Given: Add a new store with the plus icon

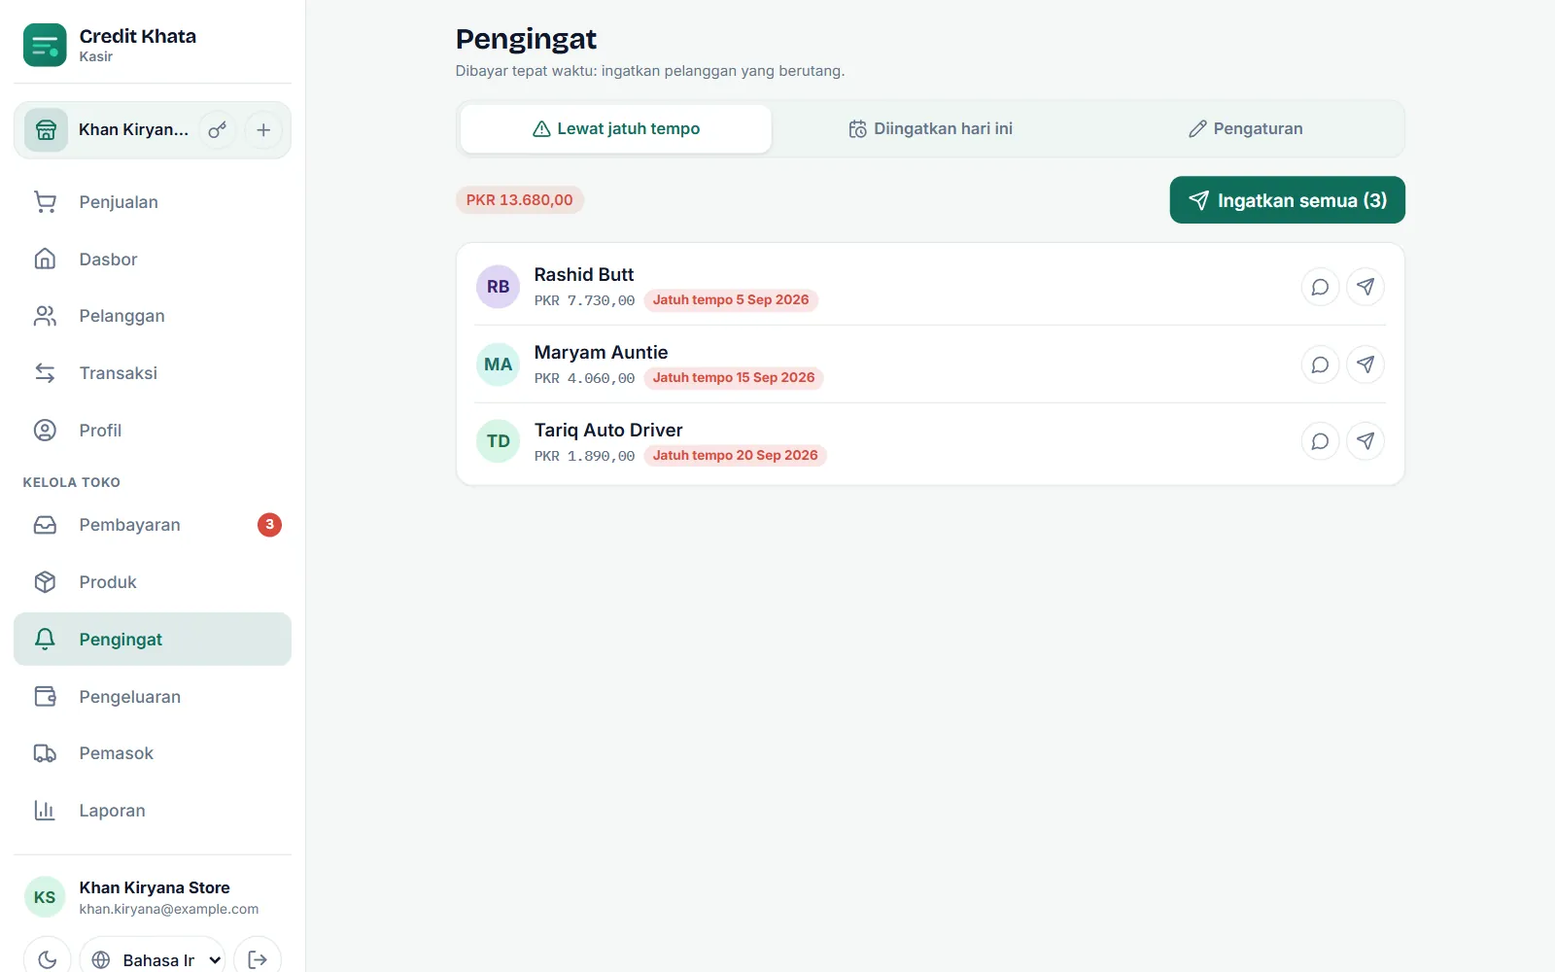Looking at the screenshot, I should click(263, 130).
